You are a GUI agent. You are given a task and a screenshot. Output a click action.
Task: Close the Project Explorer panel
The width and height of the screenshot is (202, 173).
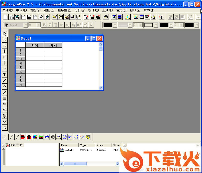pyautogui.click(x=4, y=145)
